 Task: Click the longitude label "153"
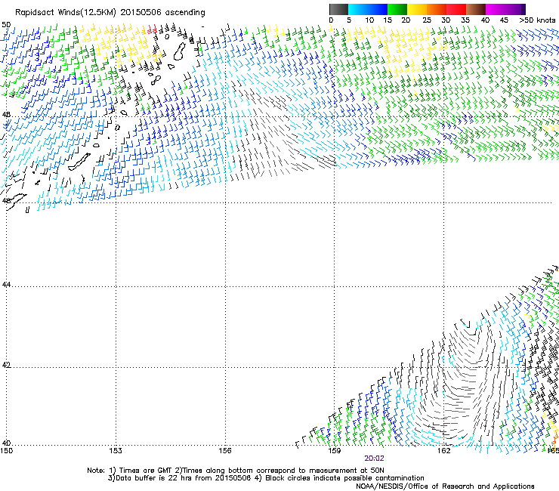click(116, 451)
